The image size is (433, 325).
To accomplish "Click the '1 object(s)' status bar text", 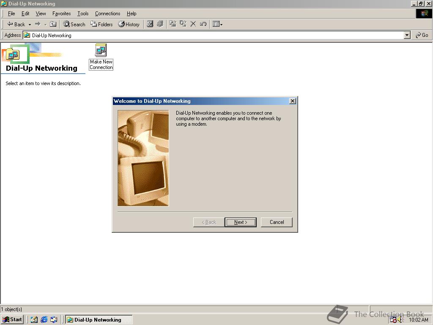I will point(11,309).
